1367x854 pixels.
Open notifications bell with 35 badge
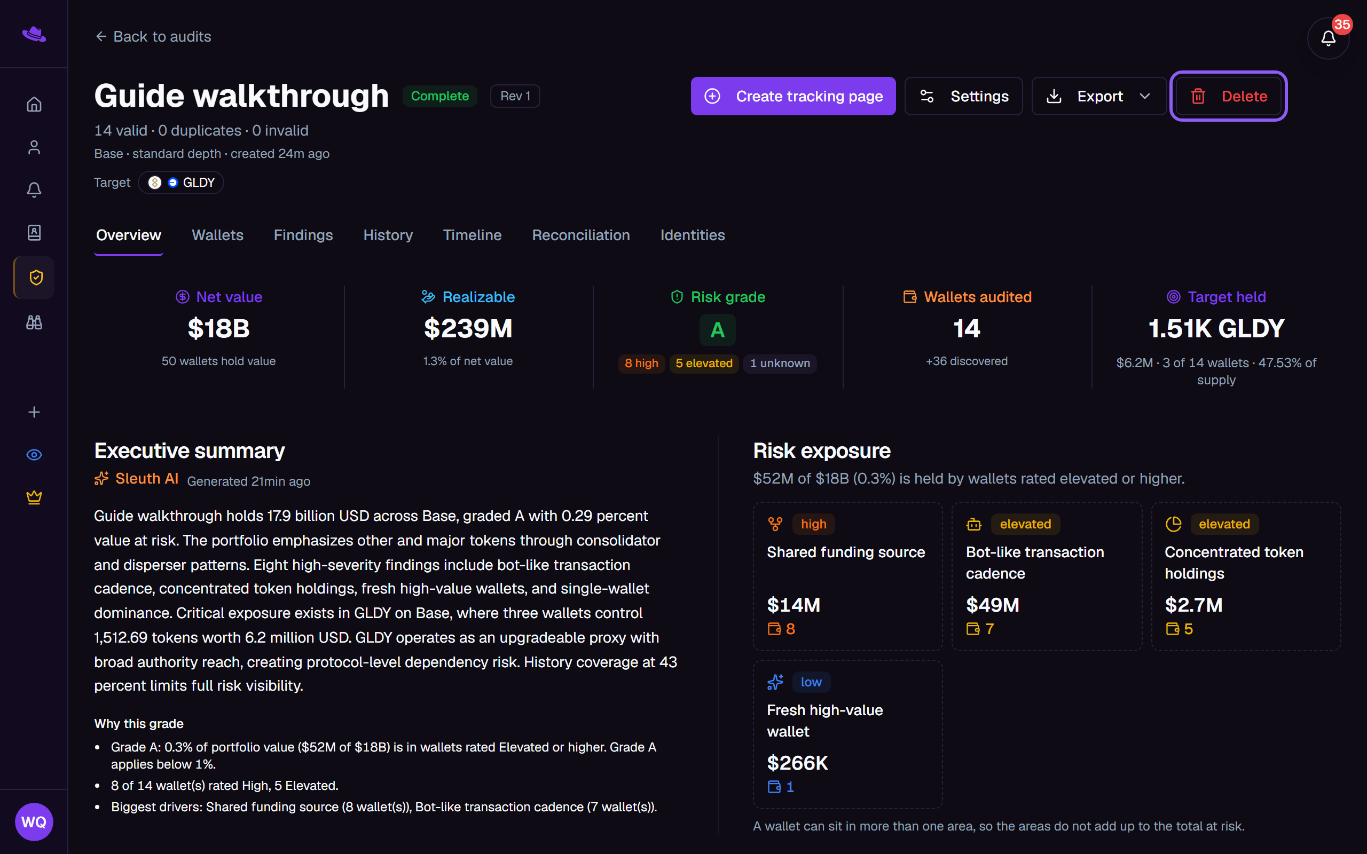1328,38
